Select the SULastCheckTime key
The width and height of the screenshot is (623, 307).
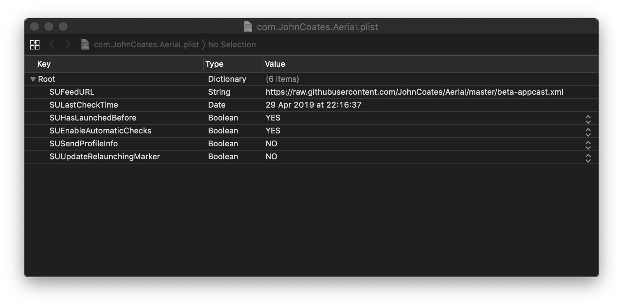[x=84, y=105]
